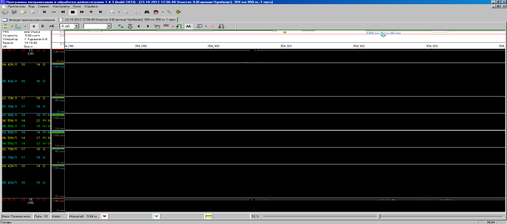
Task: Switch to Импорт протоколов контроля tab
Action: coord(32,19)
